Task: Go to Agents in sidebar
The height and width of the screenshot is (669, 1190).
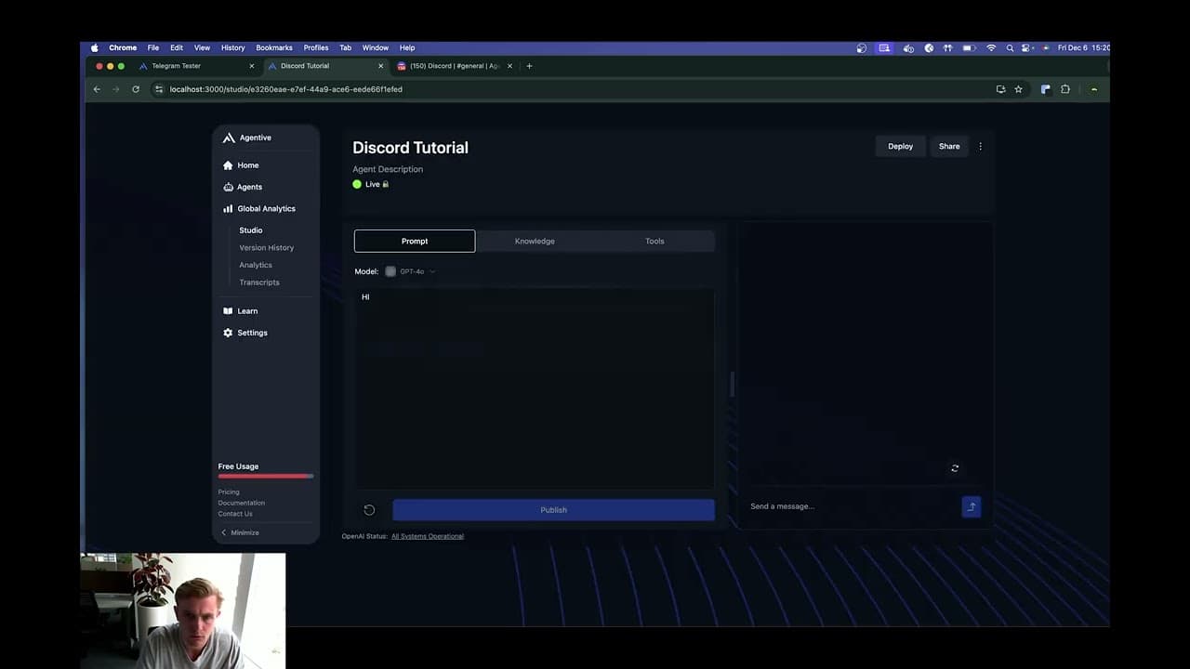Action: [x=242, y=187]
